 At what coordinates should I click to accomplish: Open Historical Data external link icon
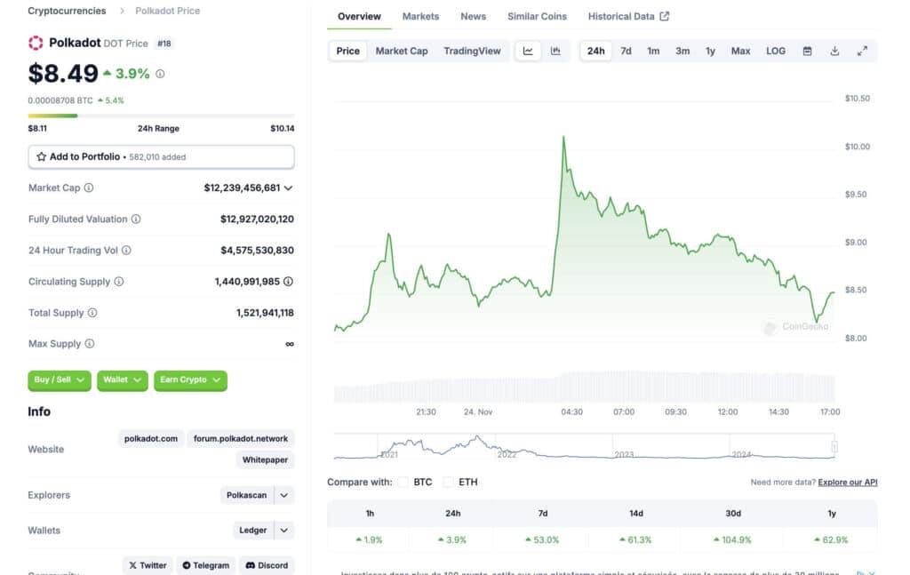tap(665, 16)
